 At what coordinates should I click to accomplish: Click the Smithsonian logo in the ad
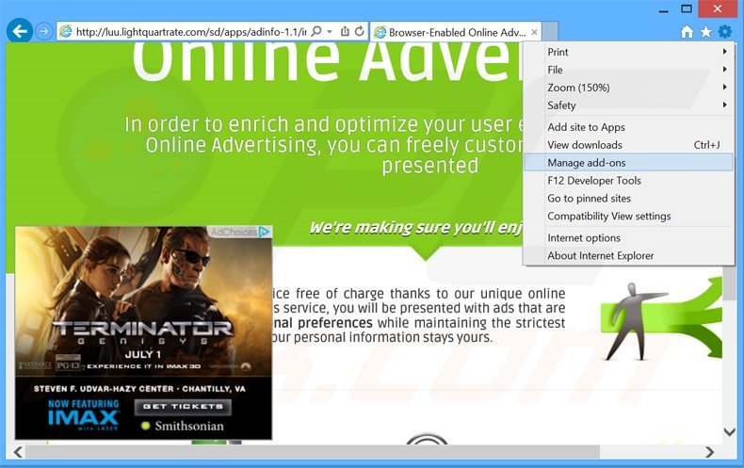183,426
